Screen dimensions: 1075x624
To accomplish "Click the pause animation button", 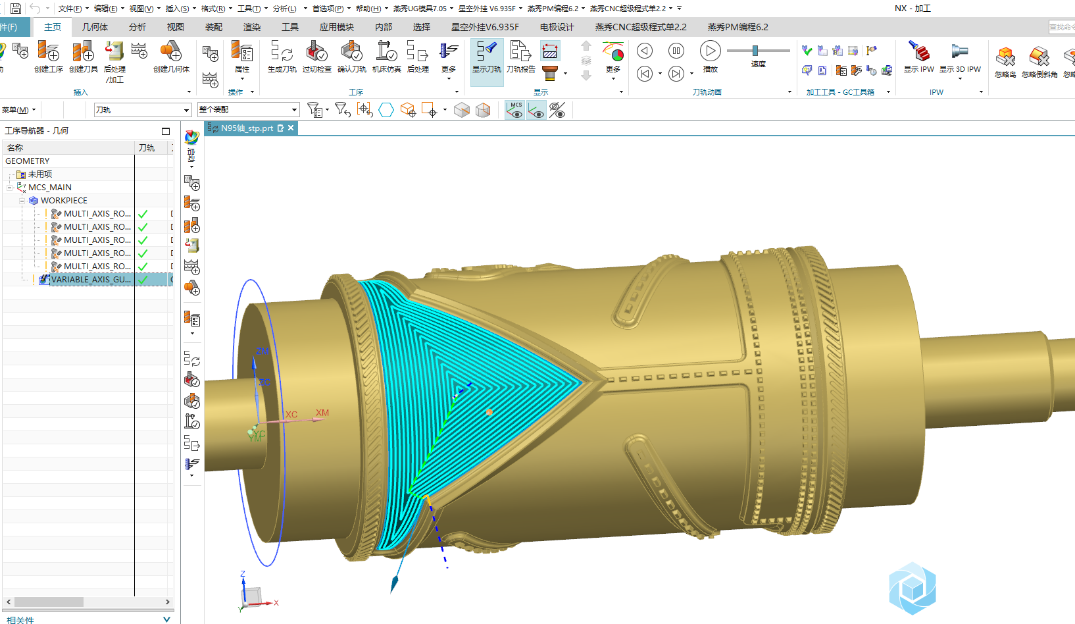I will coord(676,51).
